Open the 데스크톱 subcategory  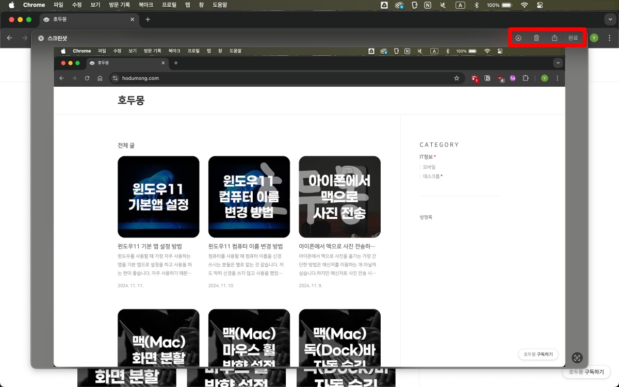click(431, 176)
